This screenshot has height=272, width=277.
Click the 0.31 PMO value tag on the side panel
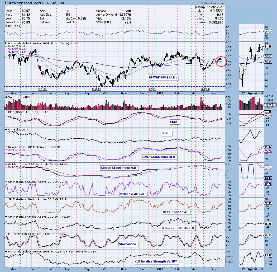click(267, 112)
